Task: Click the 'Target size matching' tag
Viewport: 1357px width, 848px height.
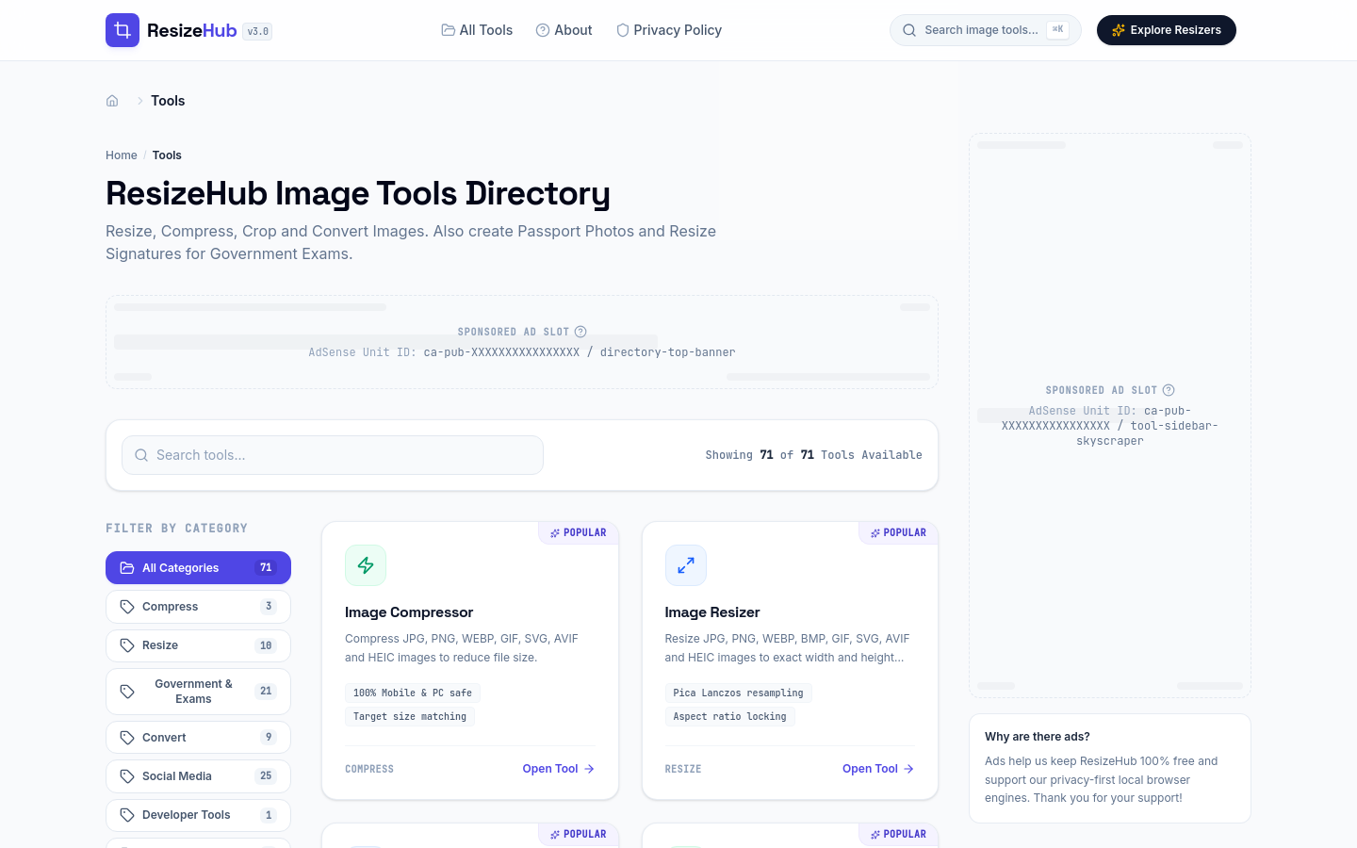Action: pos(410,717)
